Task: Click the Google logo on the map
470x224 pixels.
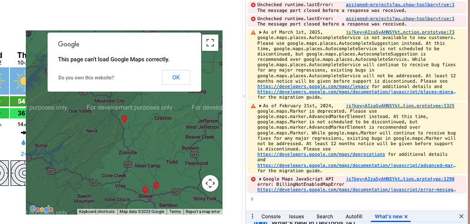Action: click(41, 209)
